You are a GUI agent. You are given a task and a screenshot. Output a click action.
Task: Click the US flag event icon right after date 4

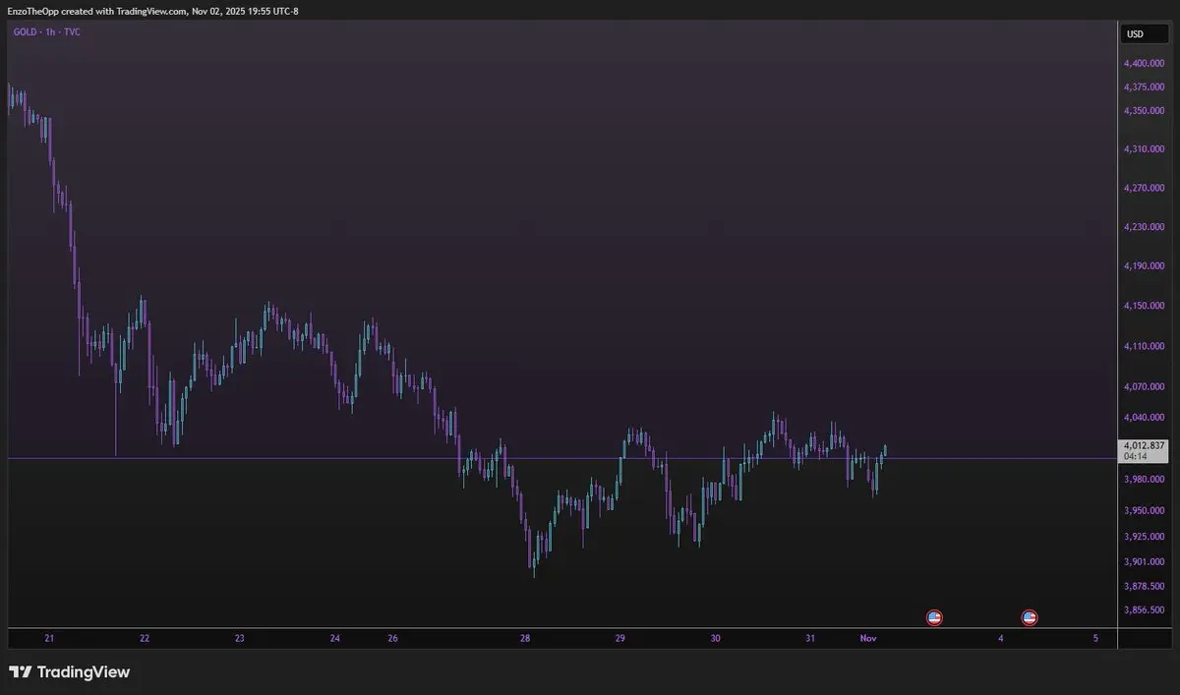pos(1030,618)
